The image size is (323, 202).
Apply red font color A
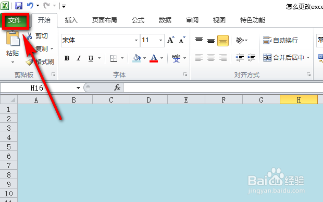coord(154,58)
